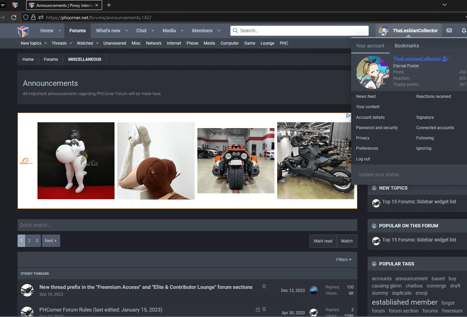
Task: Open Account details
Action: (370, 117)
